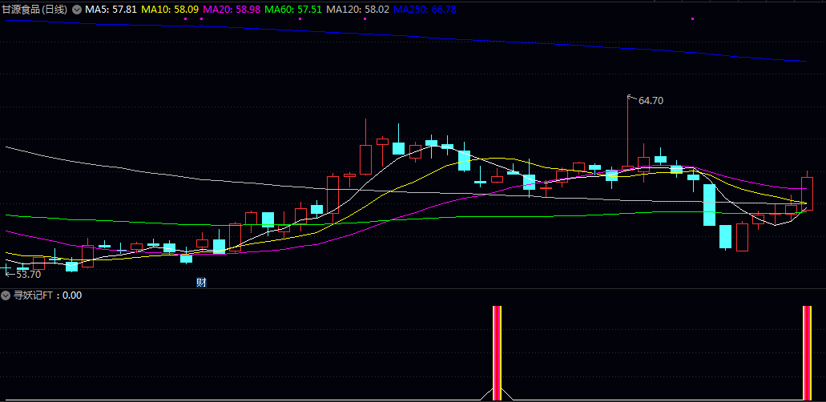Screen dimensions: 826x402
Task: Click the 甘源食品(日线) chart title
Action: click(x=36, y=10)
